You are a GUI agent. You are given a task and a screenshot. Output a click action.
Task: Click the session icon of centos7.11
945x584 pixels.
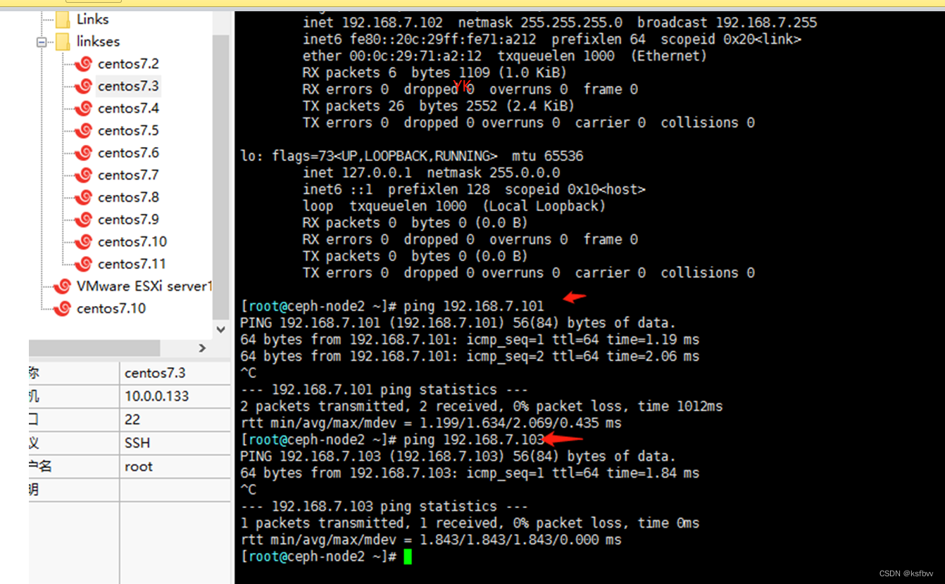coord(84,264)
